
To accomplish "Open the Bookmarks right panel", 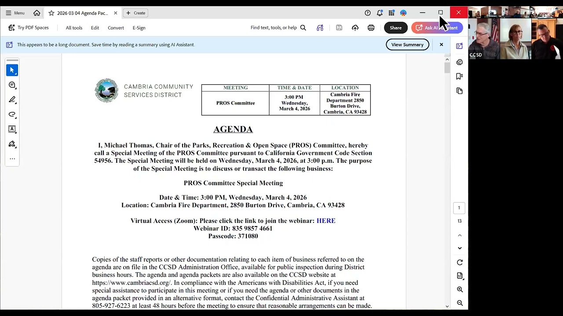I will [460, 76].
